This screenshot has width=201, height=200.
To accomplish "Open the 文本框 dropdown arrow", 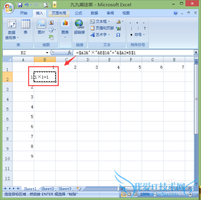I will click(109, 21).
